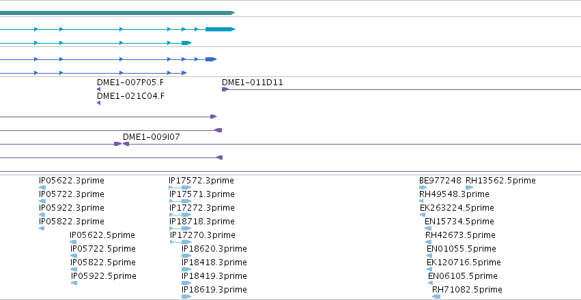Select the DME1-021C04.F feature label
The width and height of the screenshot is (581, 300).
tap(130, 96)
